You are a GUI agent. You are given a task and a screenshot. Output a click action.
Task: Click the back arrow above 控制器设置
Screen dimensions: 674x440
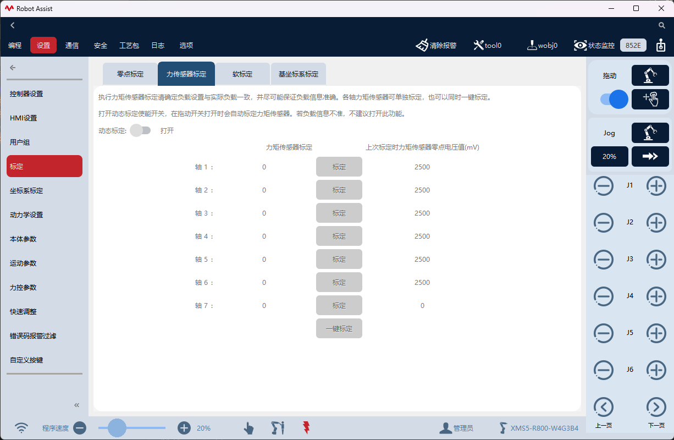pyautogui.click(x=12, y=67)
